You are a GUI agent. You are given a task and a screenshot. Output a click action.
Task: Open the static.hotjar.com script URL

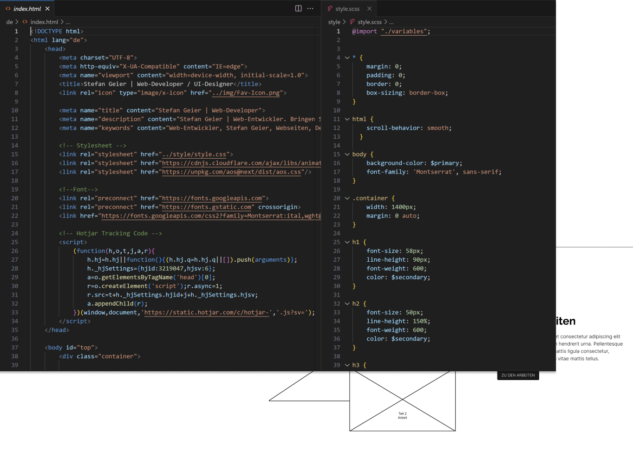(207, 312)
